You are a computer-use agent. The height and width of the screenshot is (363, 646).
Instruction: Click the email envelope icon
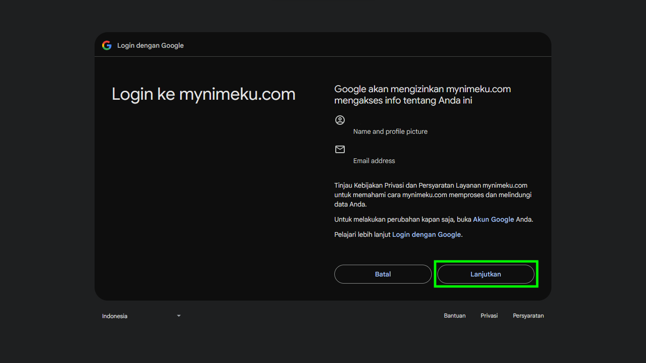[x=340, y=149]
